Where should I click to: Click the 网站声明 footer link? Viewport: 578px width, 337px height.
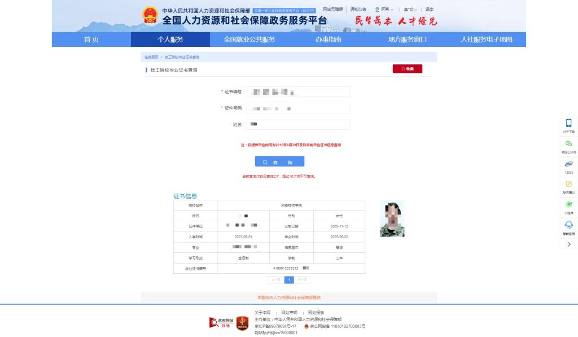pyautogui.click(x=289, y=313)
